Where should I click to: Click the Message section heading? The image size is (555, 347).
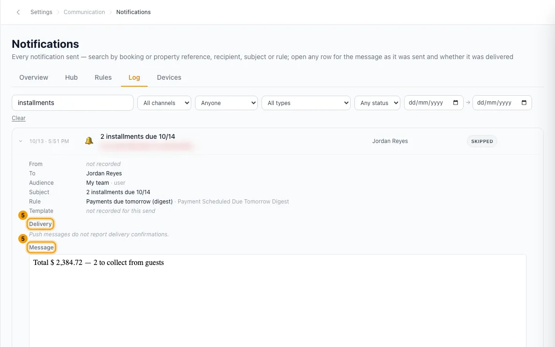(x=41, y=248)
